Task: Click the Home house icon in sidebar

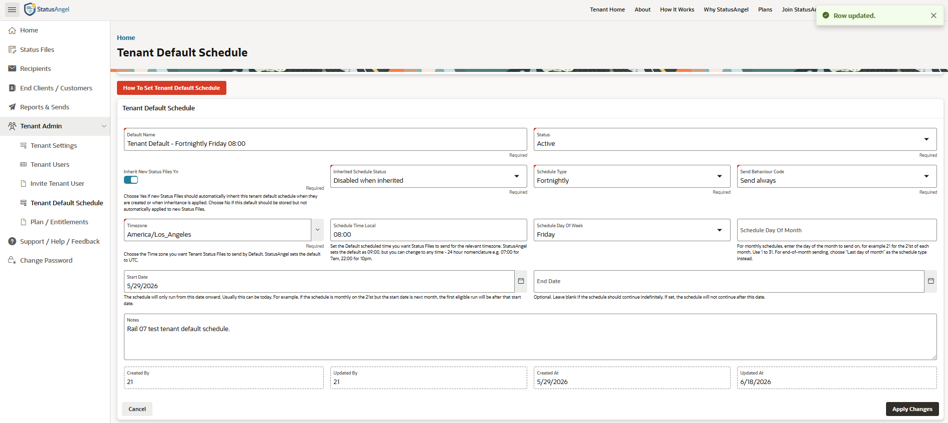Action: pos(12,30)
